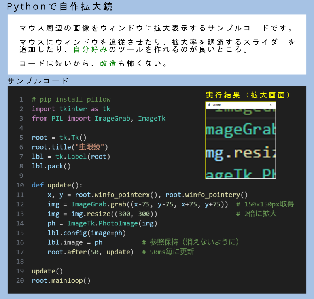Image resolution: width=314 pixels, height=299 pixels.
Task: Click "root.winfo_pointerx()" in line 11
Action: 116,195
